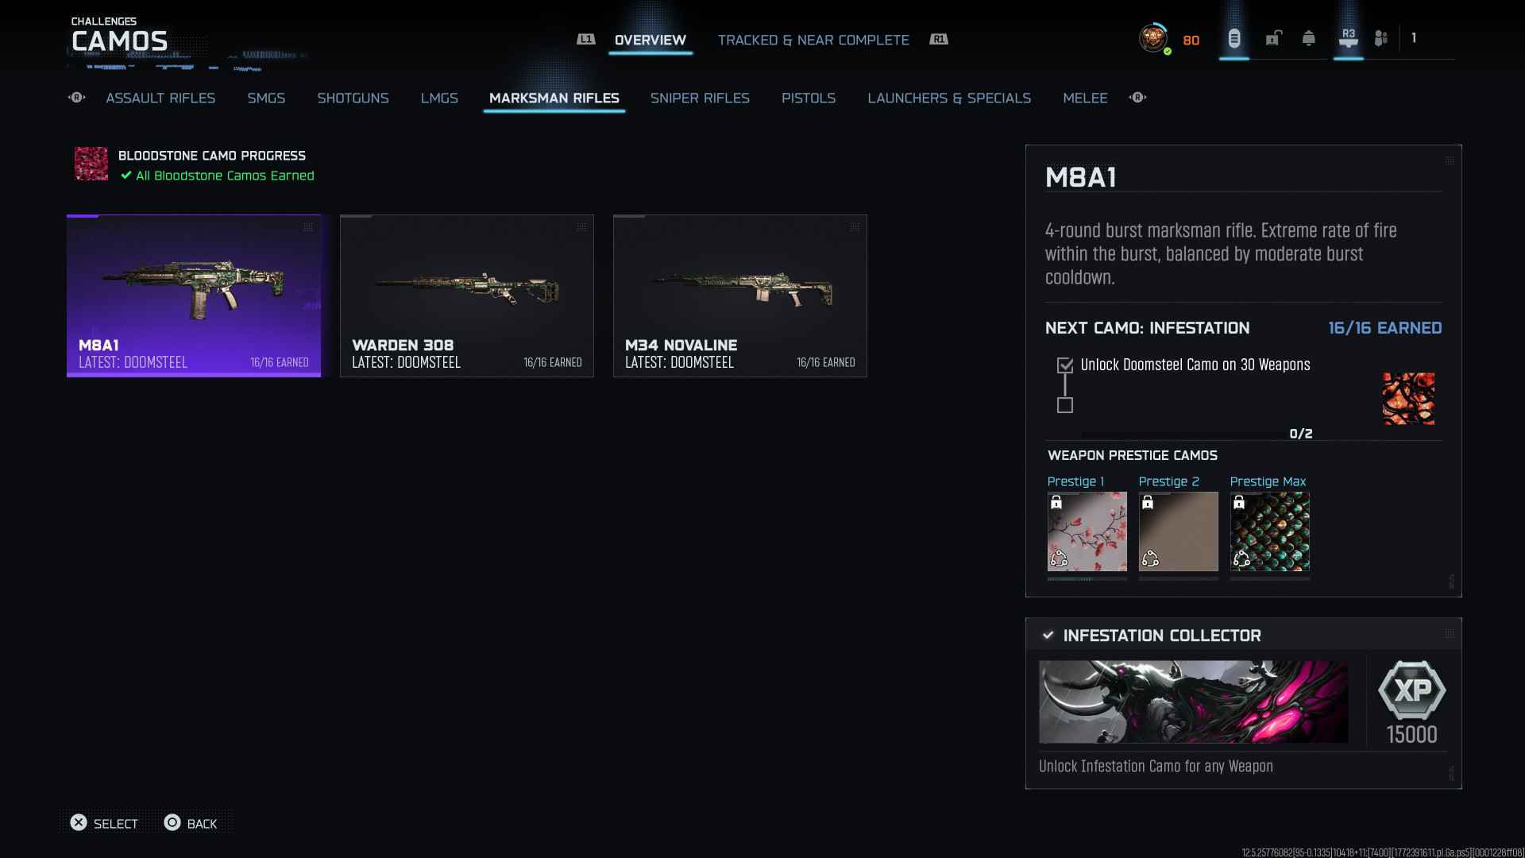1525x858 pixels.
Task: Toggle the empty second challenge checkbox
Action: point(1065,406)
